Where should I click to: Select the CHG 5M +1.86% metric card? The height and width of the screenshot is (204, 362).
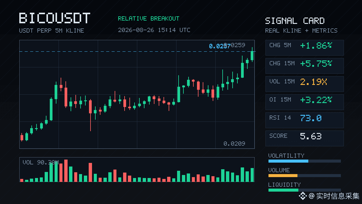point(304,47)
